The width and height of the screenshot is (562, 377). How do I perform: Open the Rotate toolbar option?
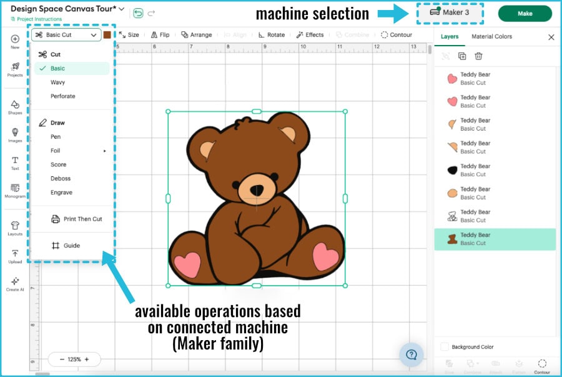coord(272,35)
